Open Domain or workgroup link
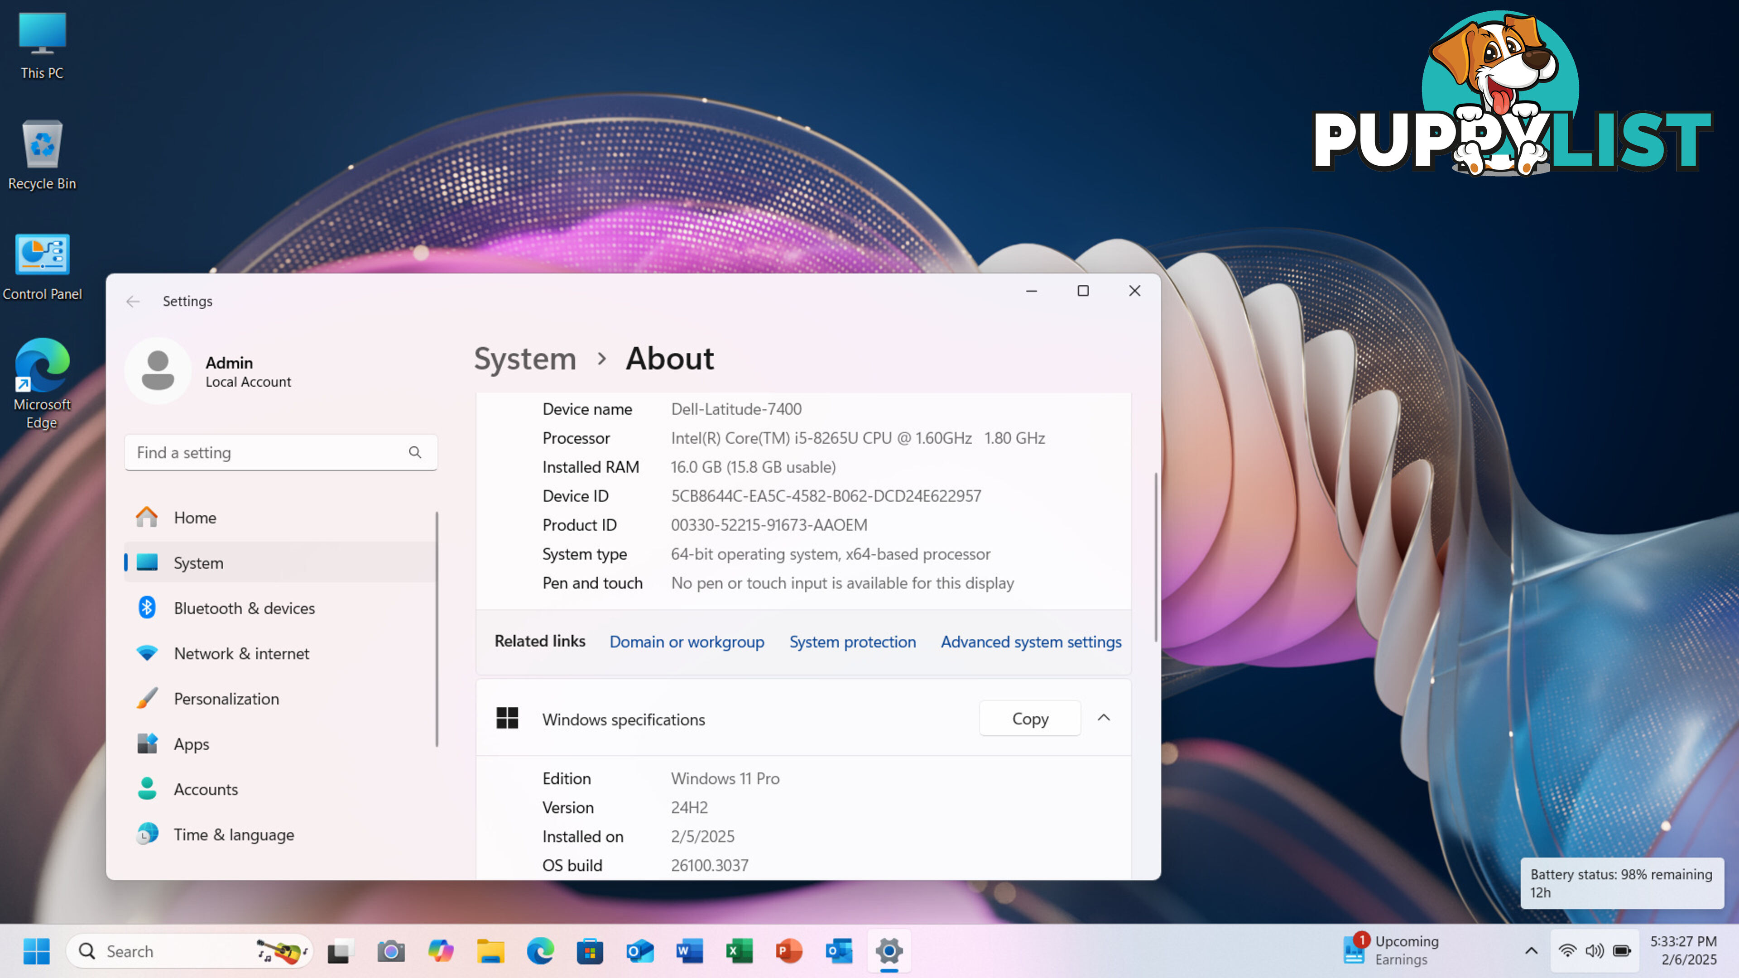This screenshot has height=978, width=1739. click(687, 642)
